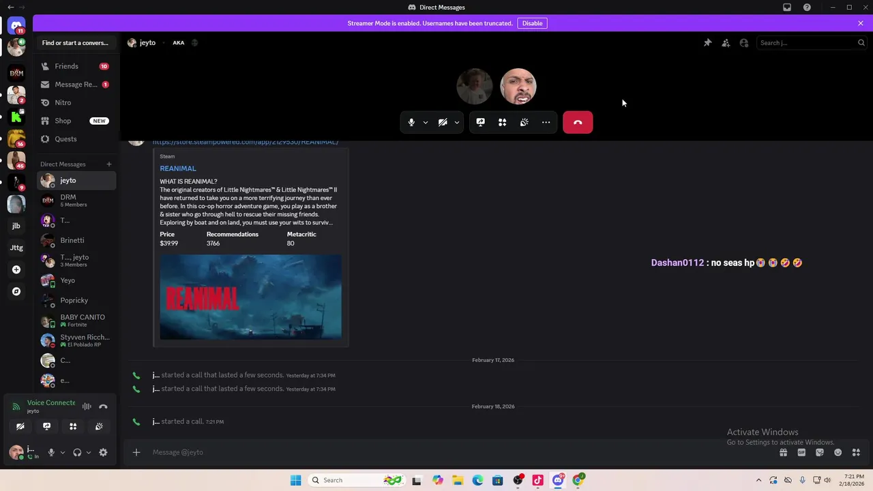The image size is (873, 491).
Task: Dismiss the Streamer Mode banner
Action: 860,23
